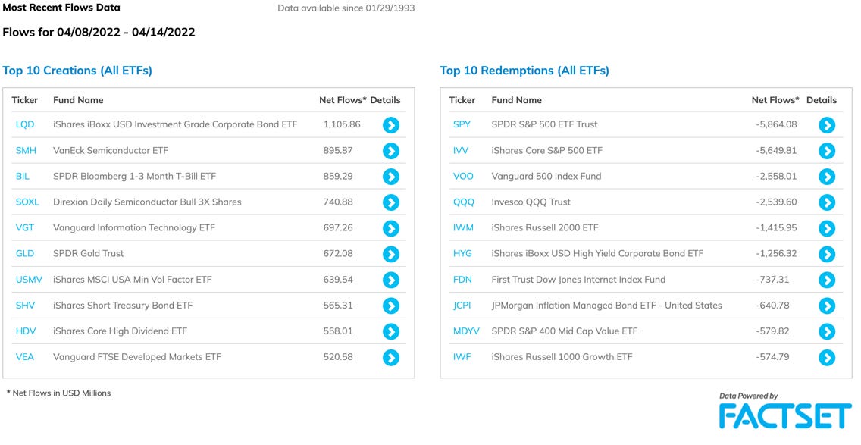Open details arrow for VOO row
861x445 pixels.
pos(827,177)
